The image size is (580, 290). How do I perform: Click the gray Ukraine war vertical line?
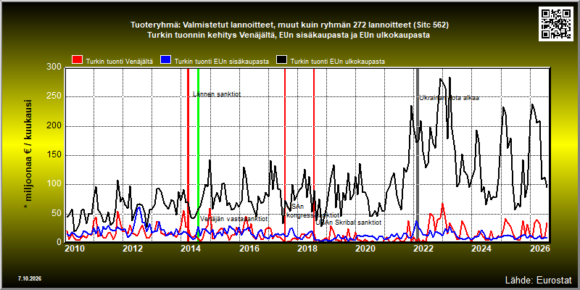418,154
